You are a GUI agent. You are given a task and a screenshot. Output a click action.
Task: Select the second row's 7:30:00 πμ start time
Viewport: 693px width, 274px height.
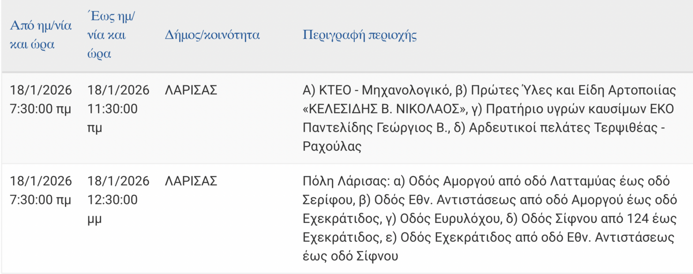[x=41, y=200]
